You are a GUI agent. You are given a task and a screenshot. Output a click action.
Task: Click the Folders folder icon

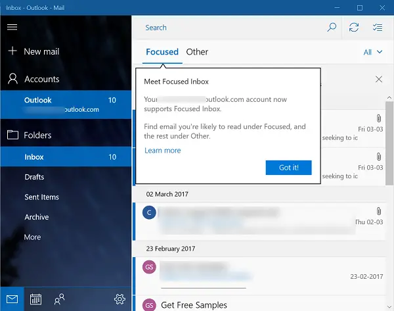point(12,135)
